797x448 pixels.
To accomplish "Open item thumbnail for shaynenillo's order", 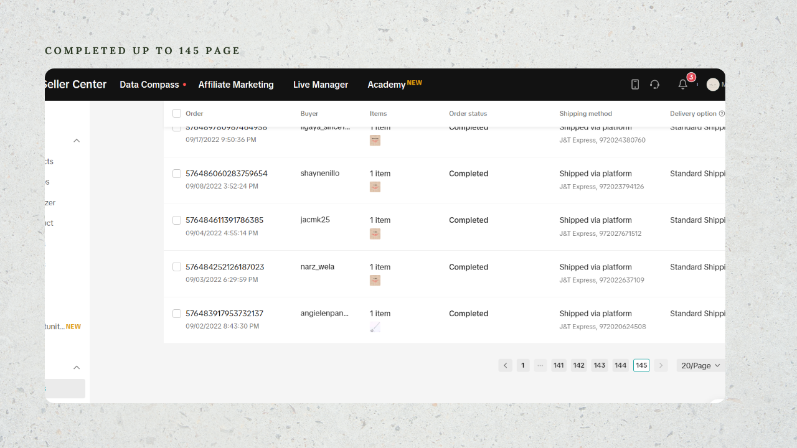I will pyautogui.click(x=375, y=187).
